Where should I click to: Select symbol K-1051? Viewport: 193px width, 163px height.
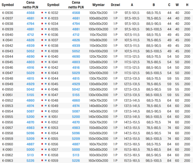pos(53,117)
